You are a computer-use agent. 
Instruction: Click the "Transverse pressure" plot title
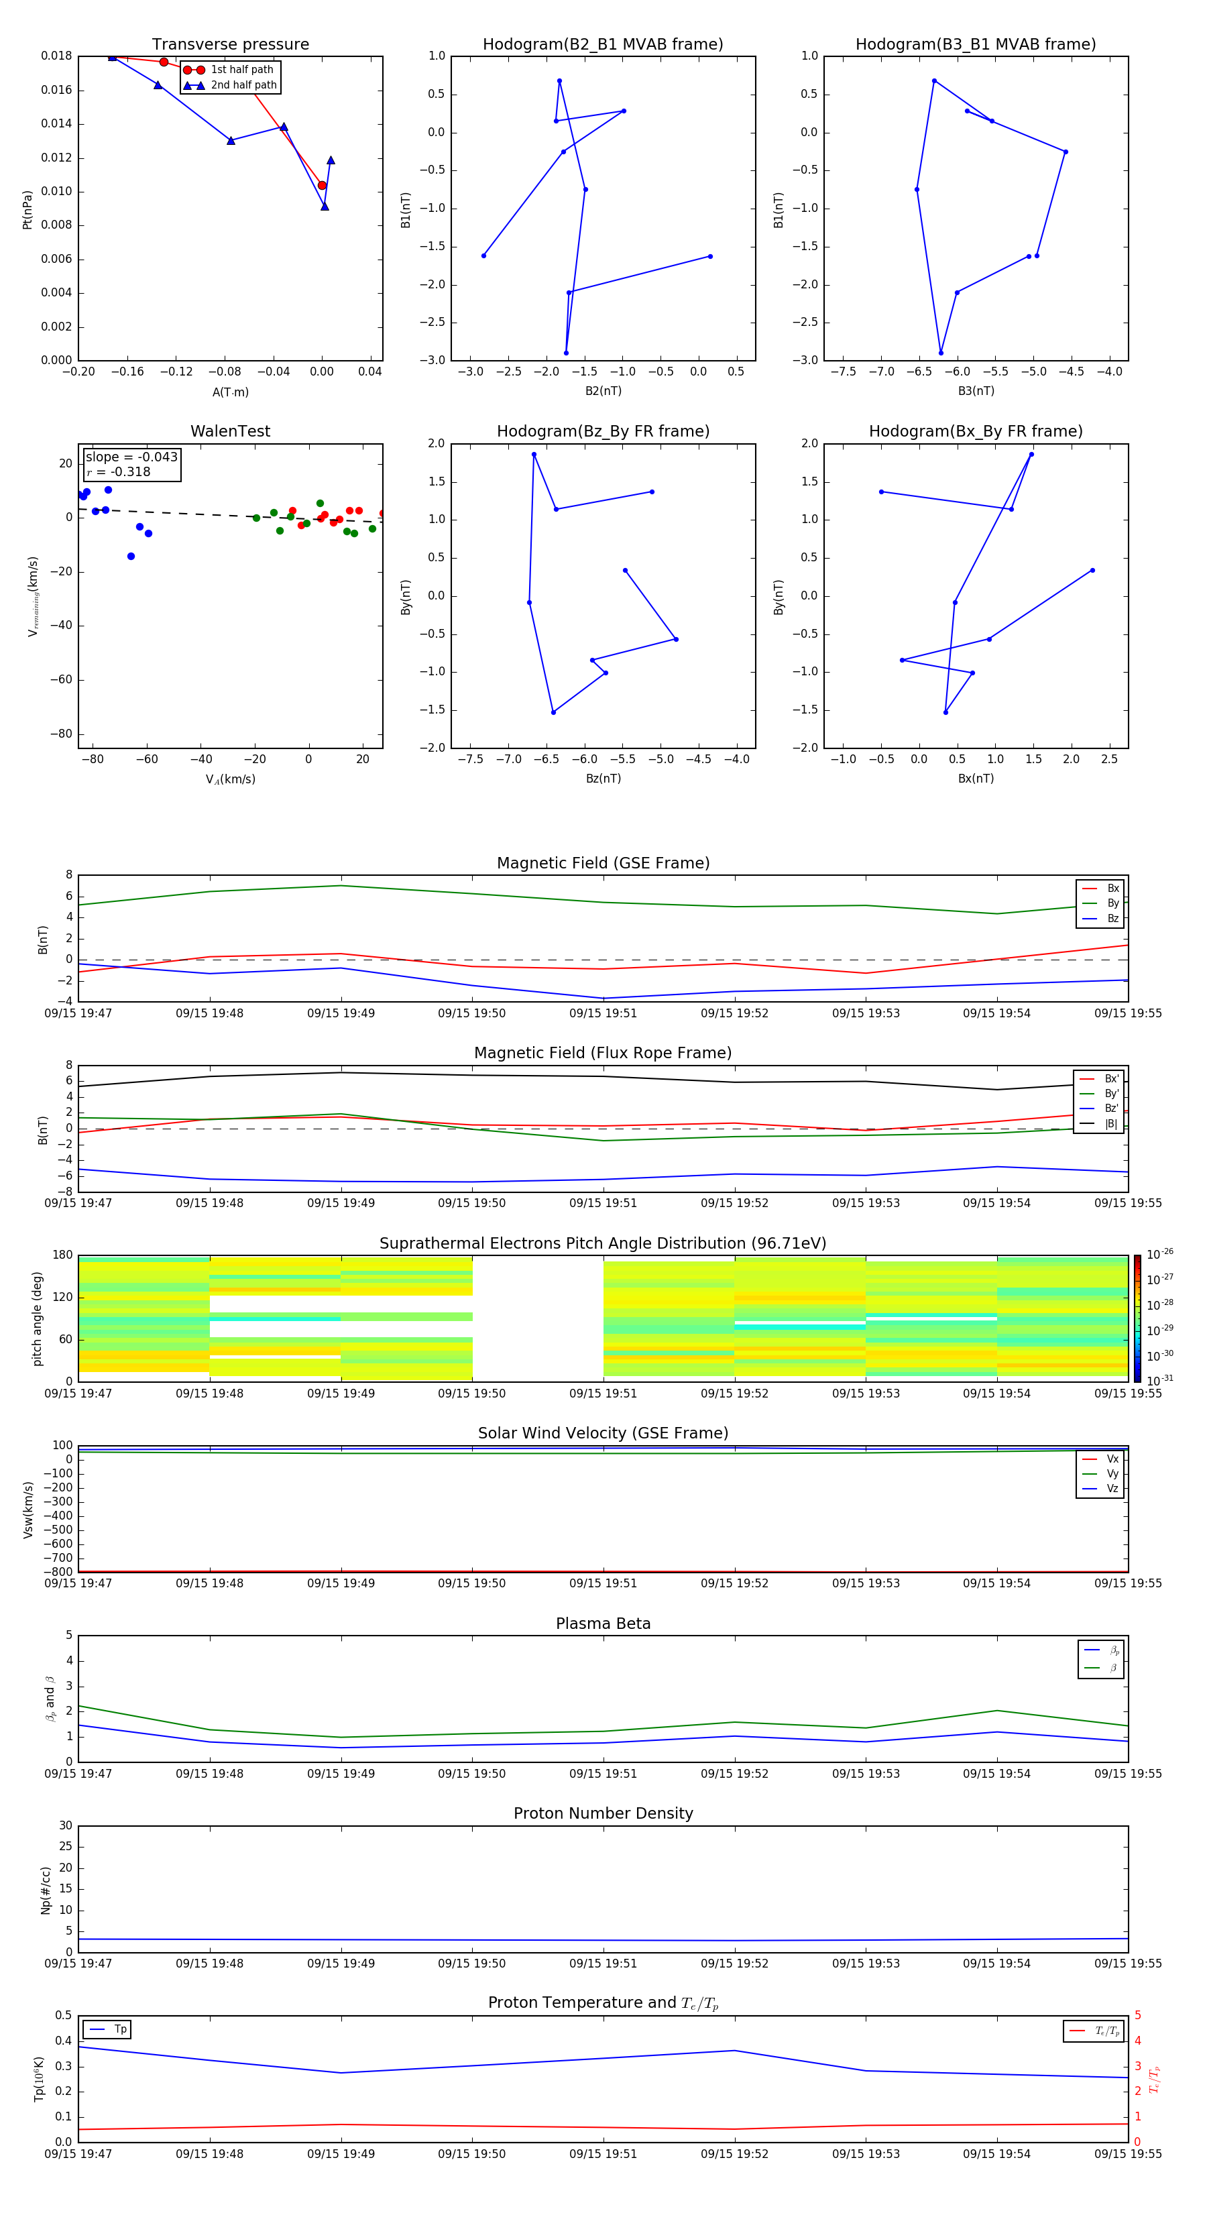pos(230,45)
